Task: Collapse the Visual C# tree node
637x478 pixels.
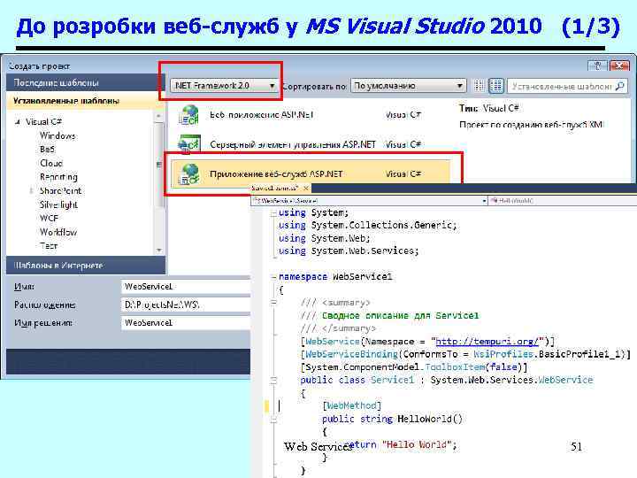Action: click(17, 122)
